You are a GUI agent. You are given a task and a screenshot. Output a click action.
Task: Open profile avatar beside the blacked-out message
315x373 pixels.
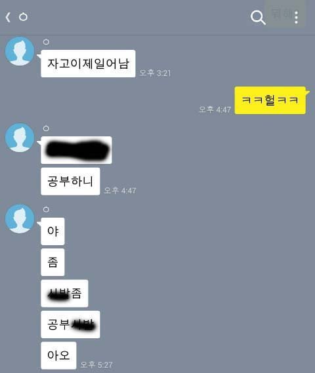point(20,138)
